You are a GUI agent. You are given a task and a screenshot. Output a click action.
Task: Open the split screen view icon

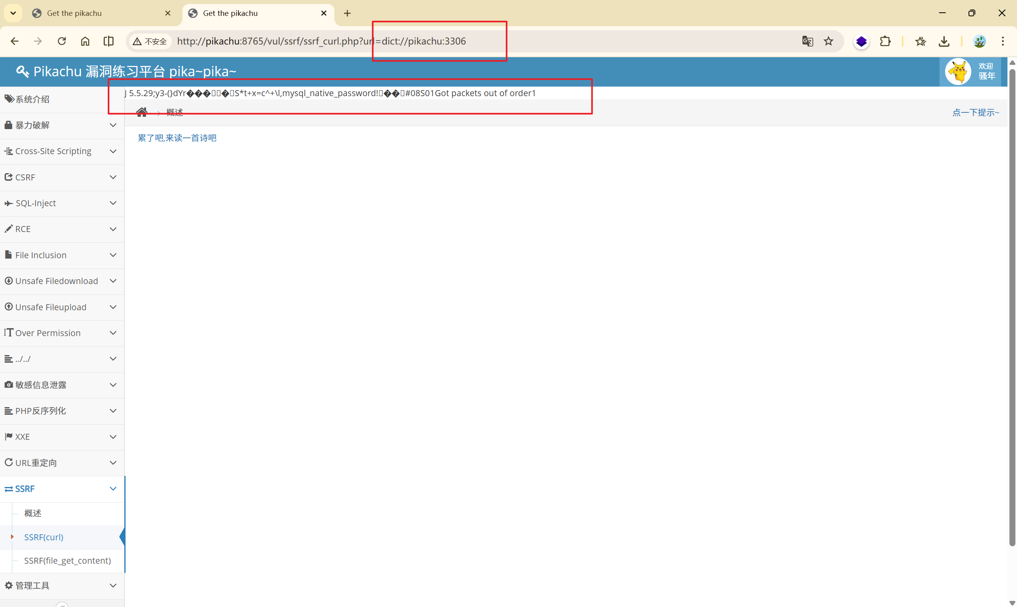tap(108, 41)
